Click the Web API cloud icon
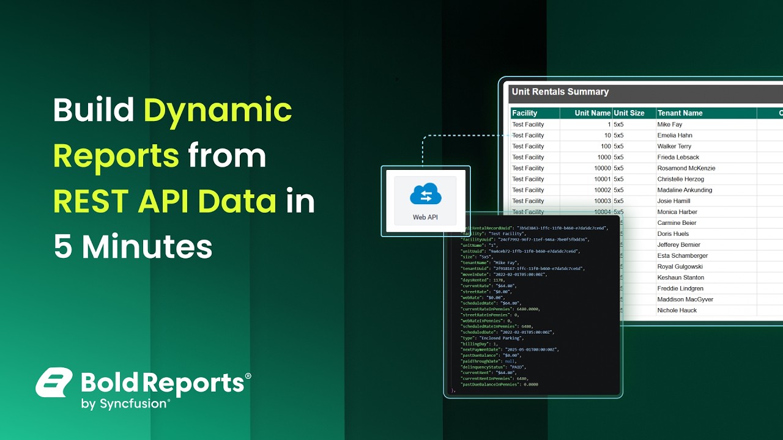Image resolution: width=783 pixels, height=440 pixels. (425, 195)
